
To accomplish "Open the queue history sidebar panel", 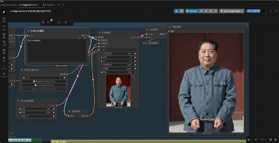I will click(x=4, y=20).
